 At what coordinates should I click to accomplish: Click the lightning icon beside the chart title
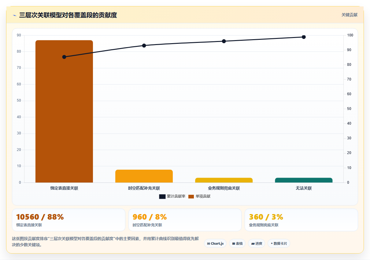coord(15,15)
